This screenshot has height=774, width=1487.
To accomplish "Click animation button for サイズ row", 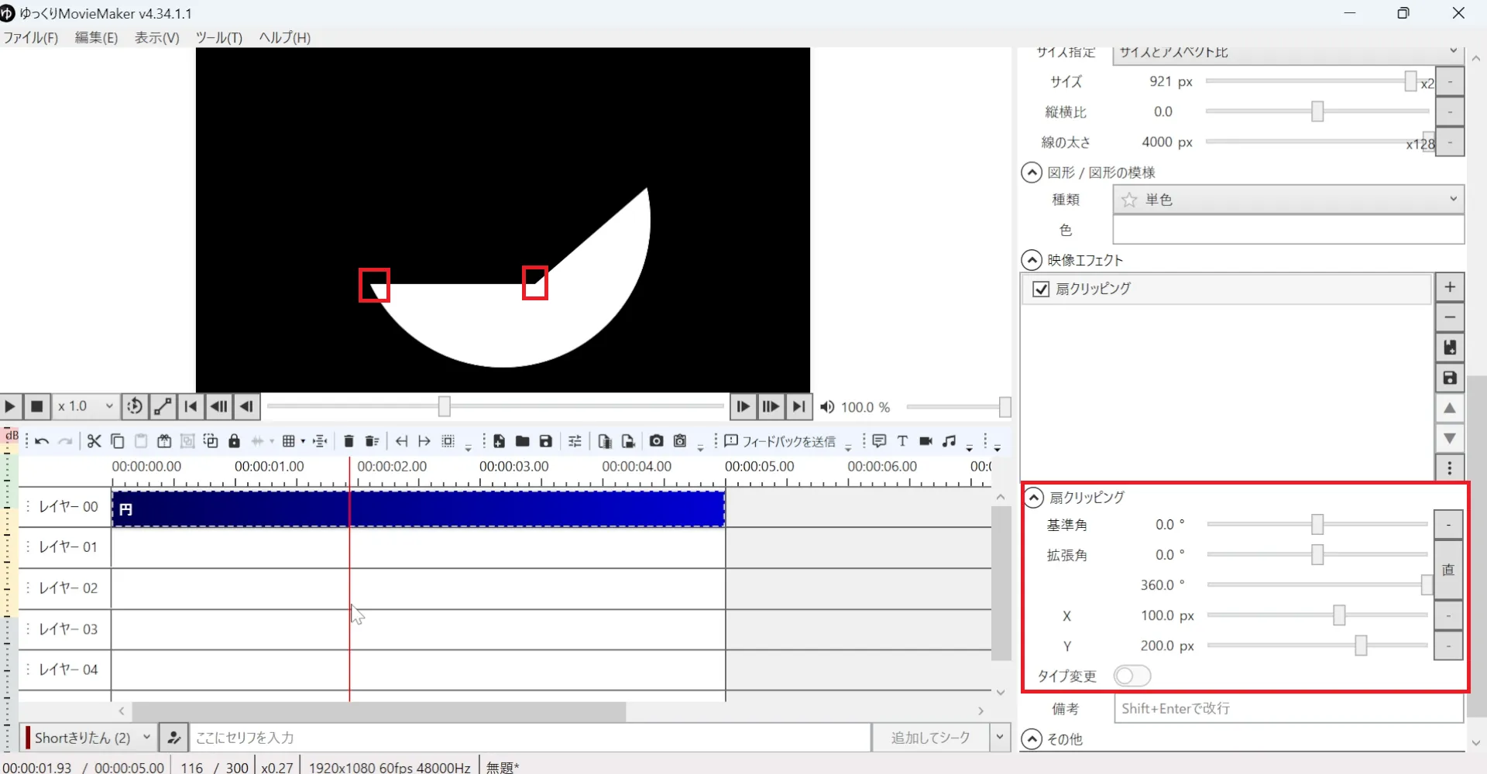I will tap(1450, 80).
